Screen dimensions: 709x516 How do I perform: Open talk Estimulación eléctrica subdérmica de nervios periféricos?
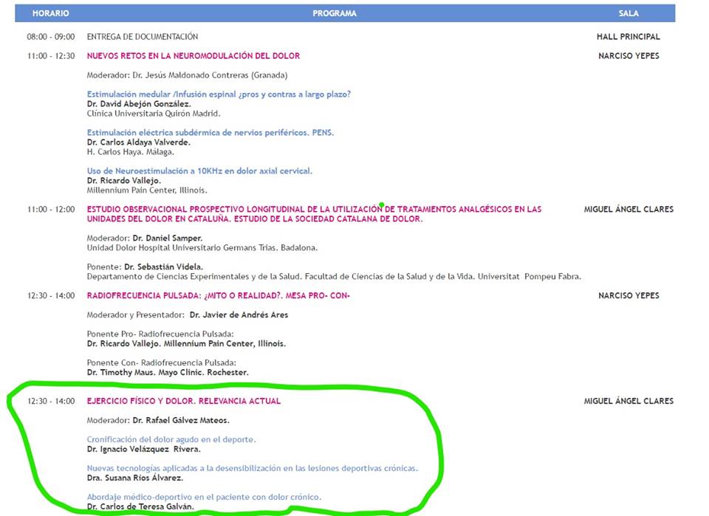210,132
